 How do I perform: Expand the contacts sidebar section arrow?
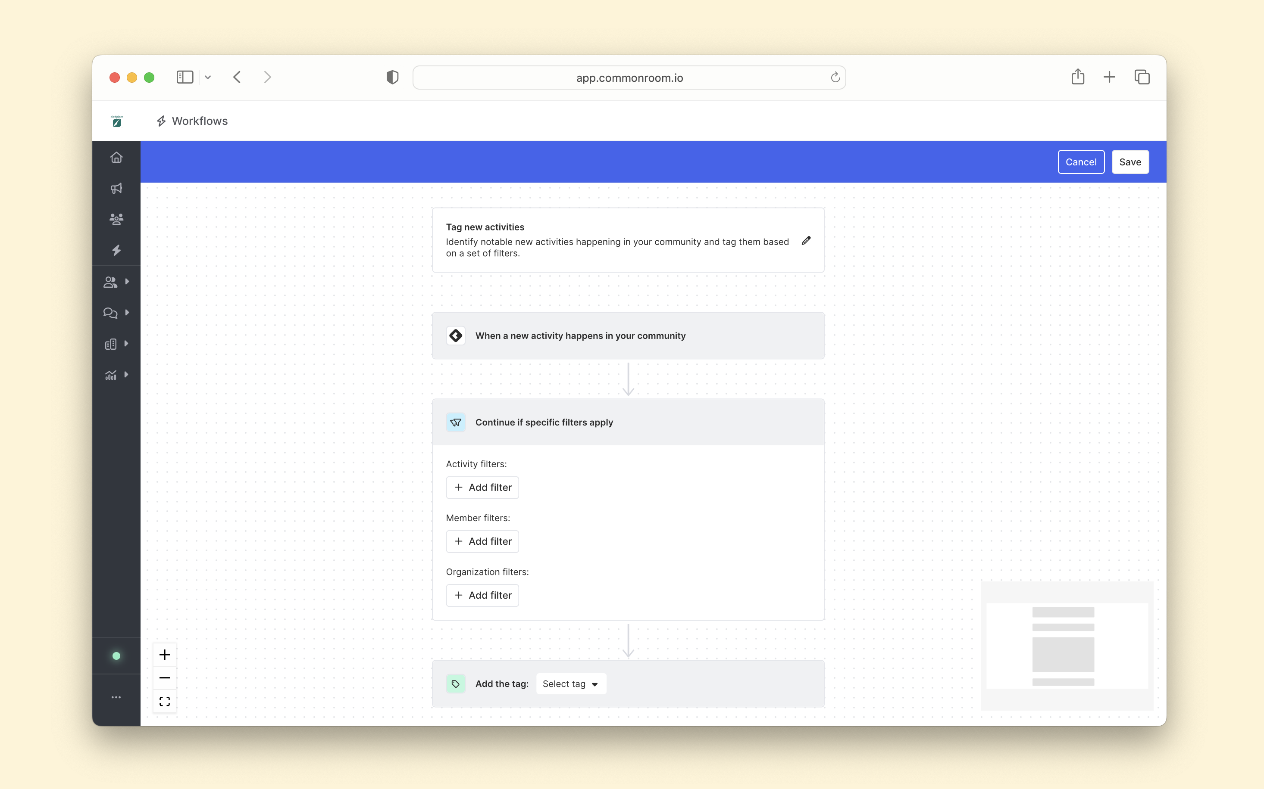tap(126, 282)
